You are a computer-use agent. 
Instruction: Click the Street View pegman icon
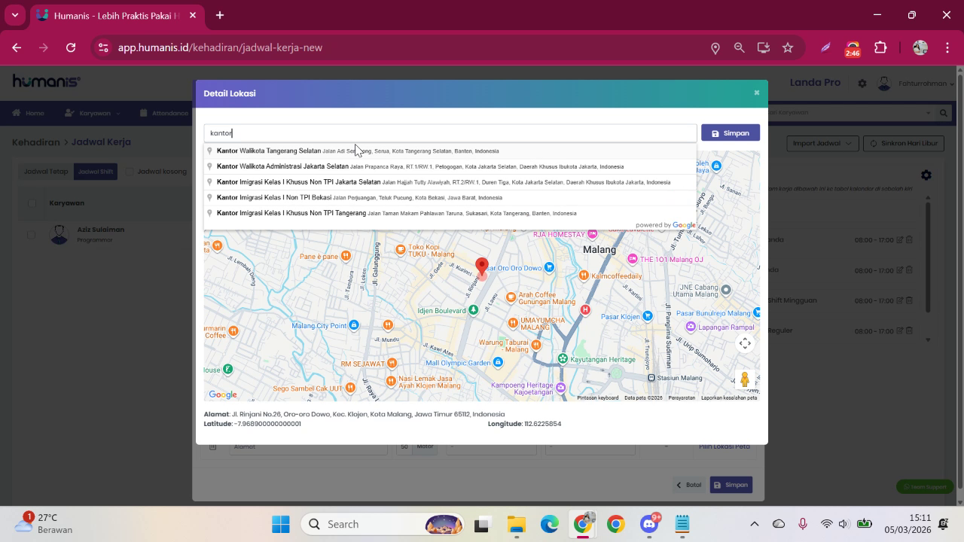745,380
